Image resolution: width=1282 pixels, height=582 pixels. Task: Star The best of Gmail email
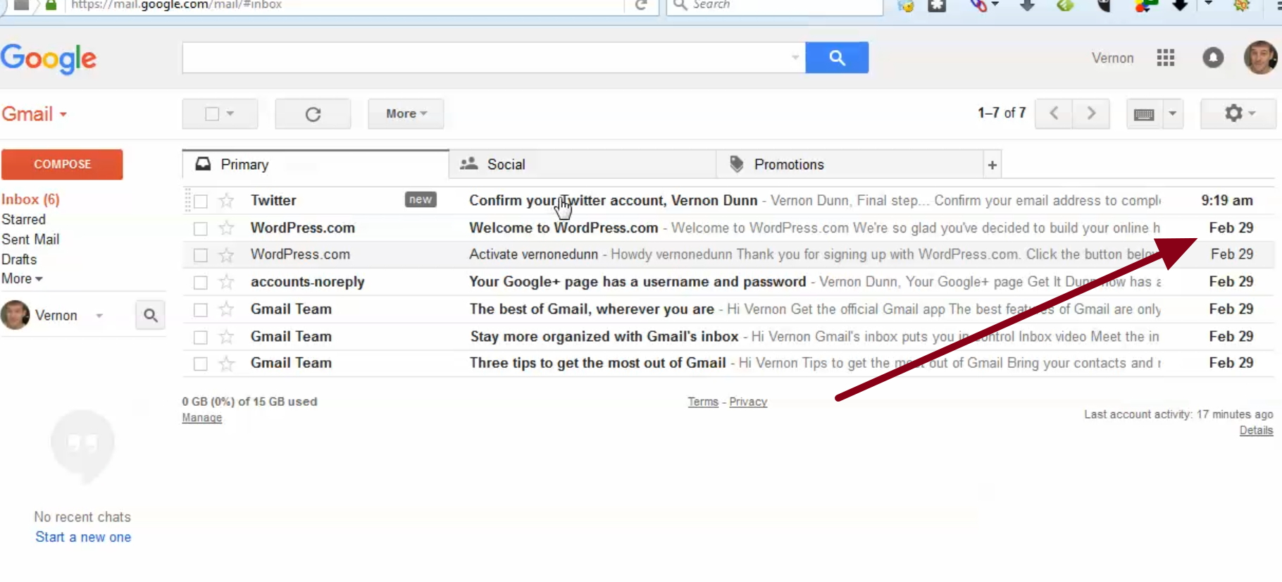pos(226,309)
